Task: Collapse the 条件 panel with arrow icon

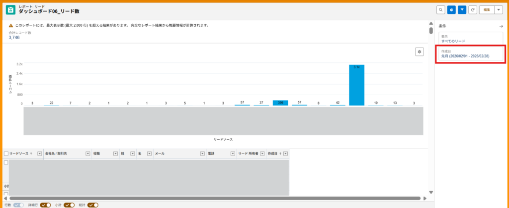Action: point(501,26)
